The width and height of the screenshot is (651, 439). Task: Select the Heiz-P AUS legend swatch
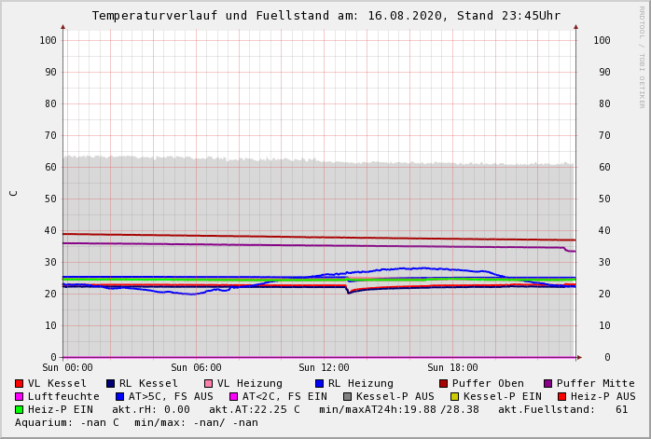coord(561,397)
